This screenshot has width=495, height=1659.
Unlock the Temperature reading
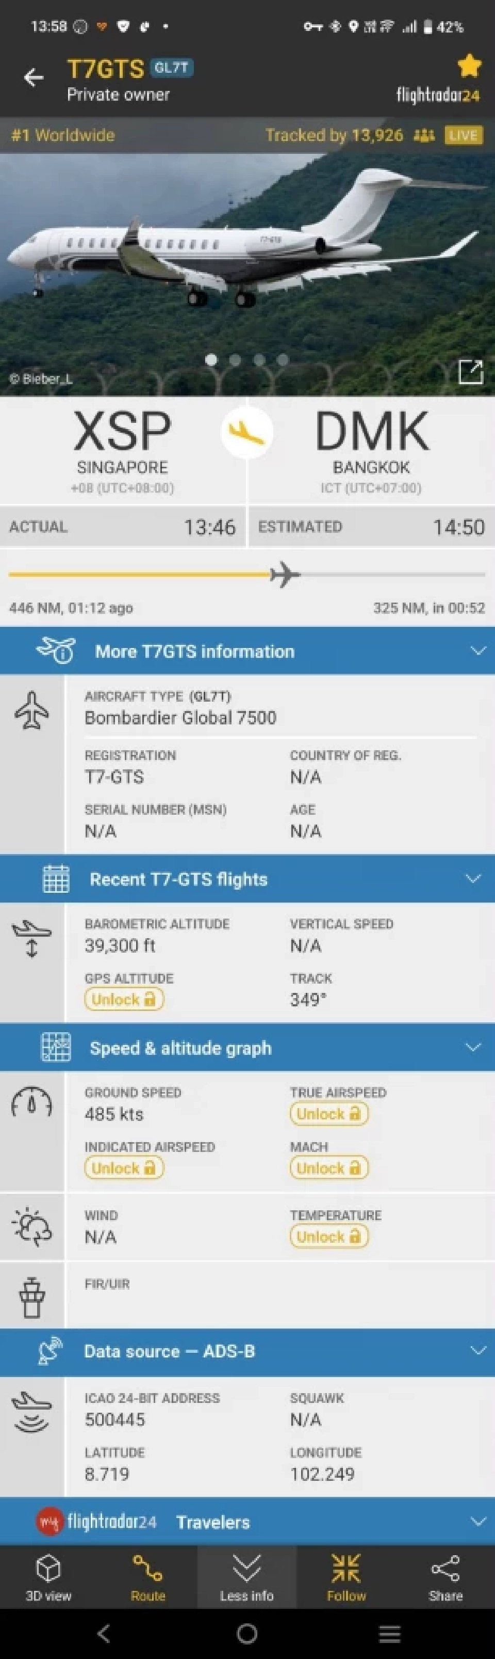(329, 1236)
